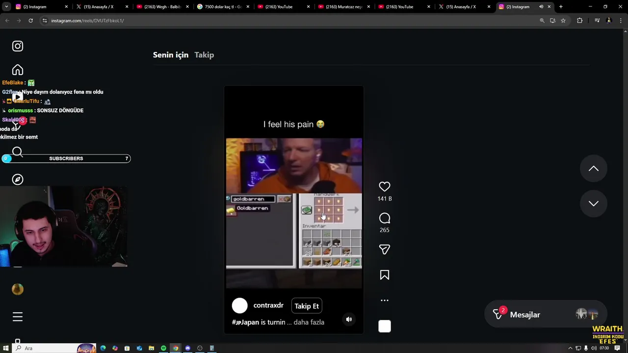Image resolution: width=628 pixels, height=353 pixels.
Task: Open the three-dot options on the reel
Action: [x=385, y=301]
